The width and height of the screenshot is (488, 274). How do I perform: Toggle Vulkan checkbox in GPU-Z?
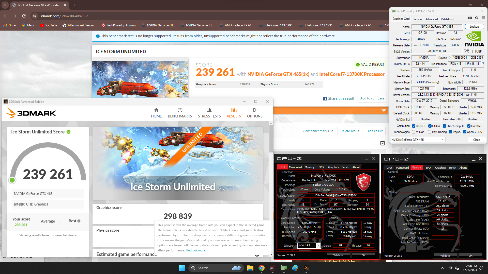pyautogui.click(x=414, y=132)
